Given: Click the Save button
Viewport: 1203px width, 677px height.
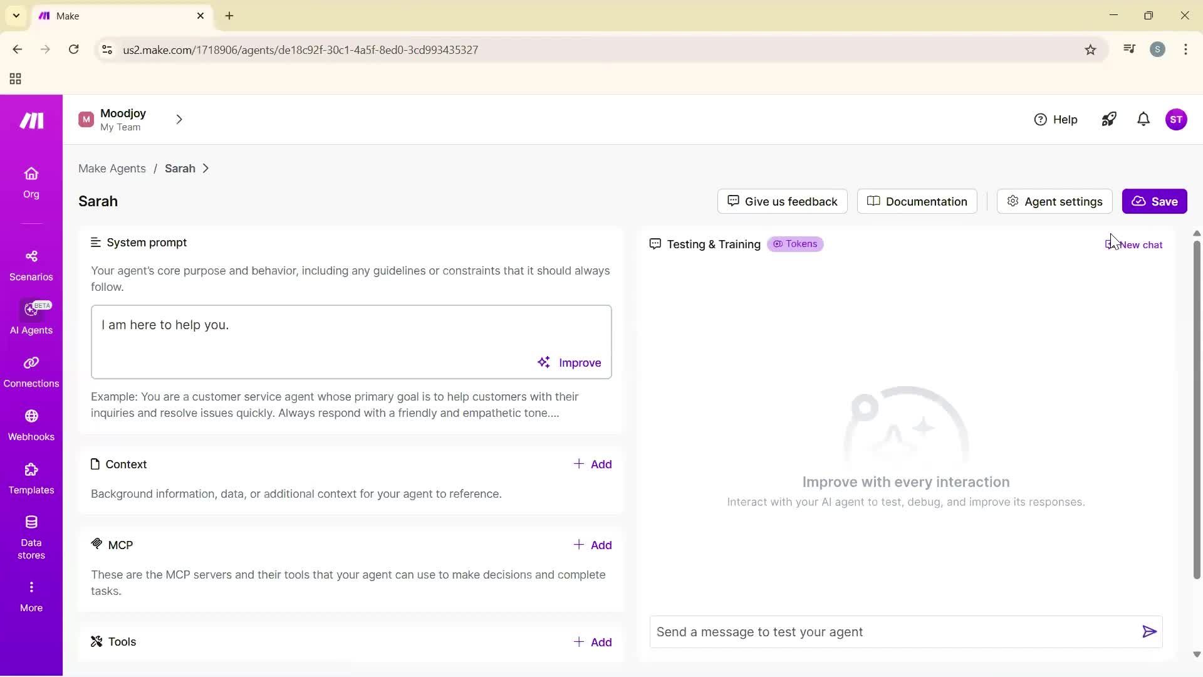Looking at the screenshot, I should (x=1154, y=201).
